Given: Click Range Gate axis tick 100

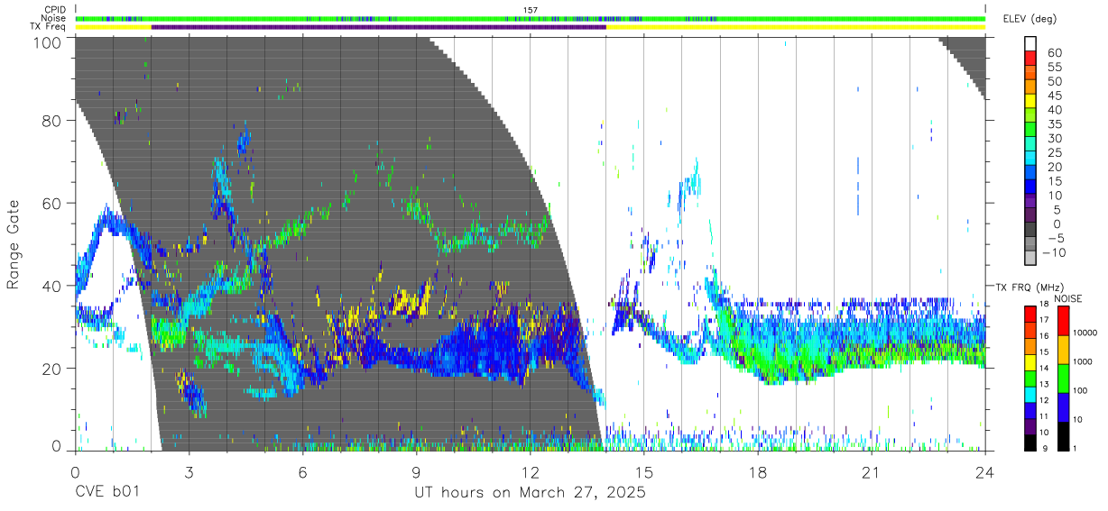Looking at the screenshot, I should (x=46, y=41).
